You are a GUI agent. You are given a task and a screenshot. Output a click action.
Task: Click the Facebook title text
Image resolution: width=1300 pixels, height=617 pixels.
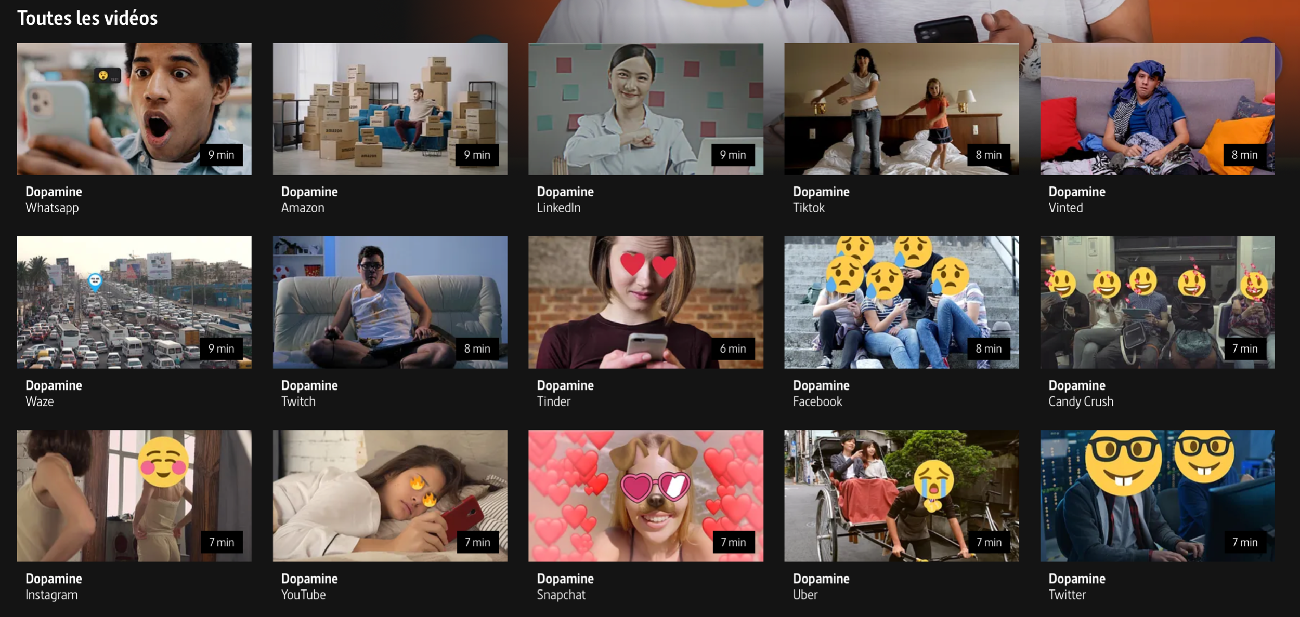tap(817, 401)
